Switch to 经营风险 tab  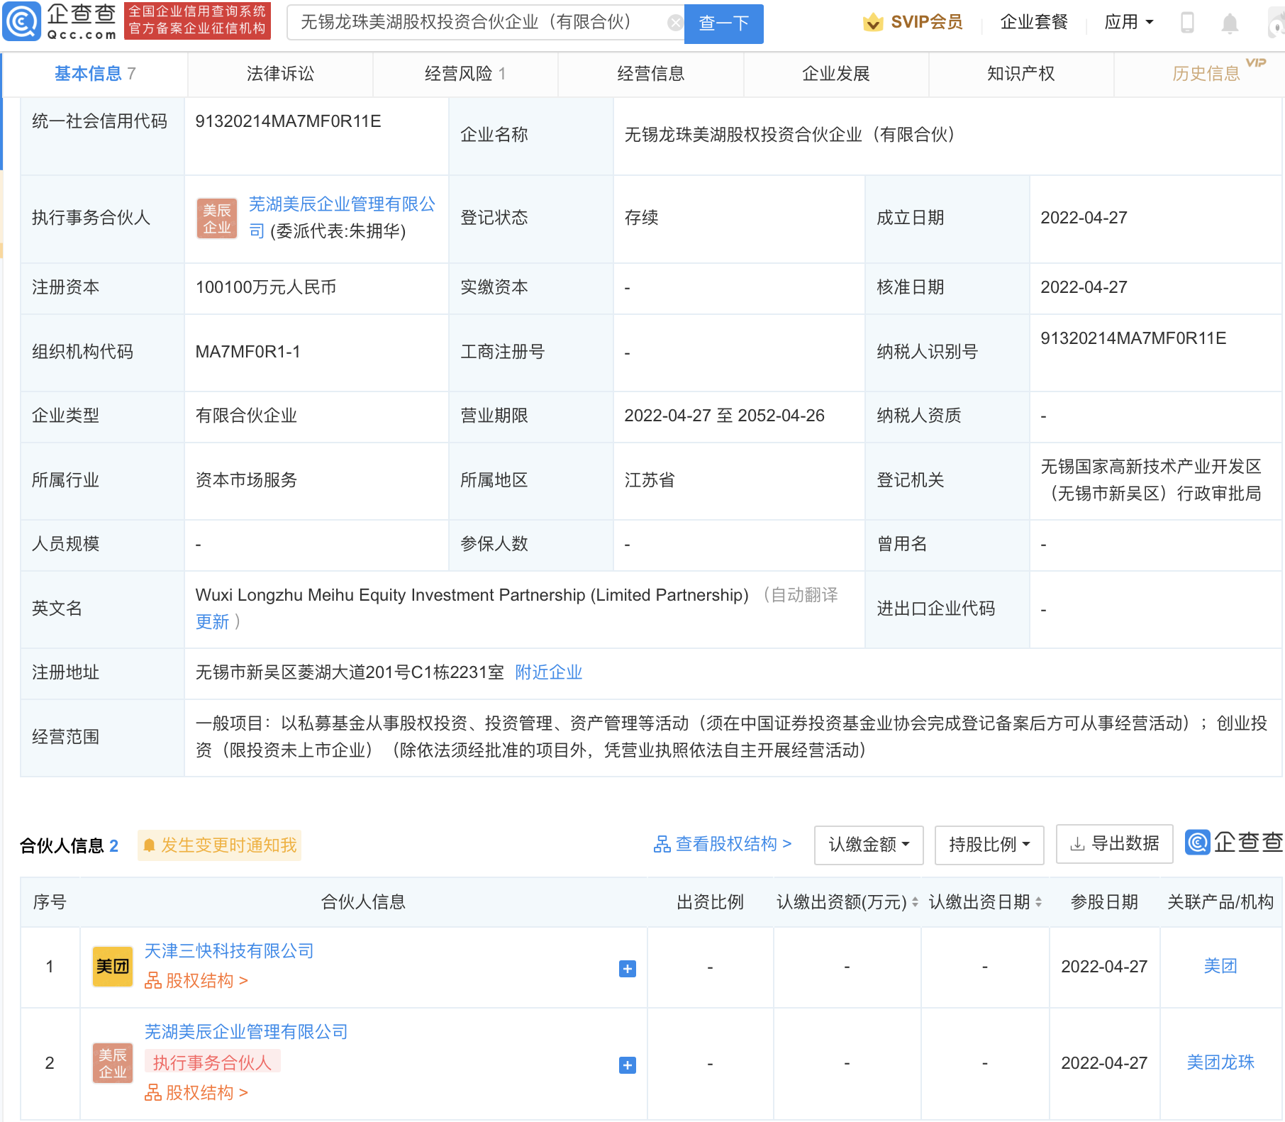(465, 74)
